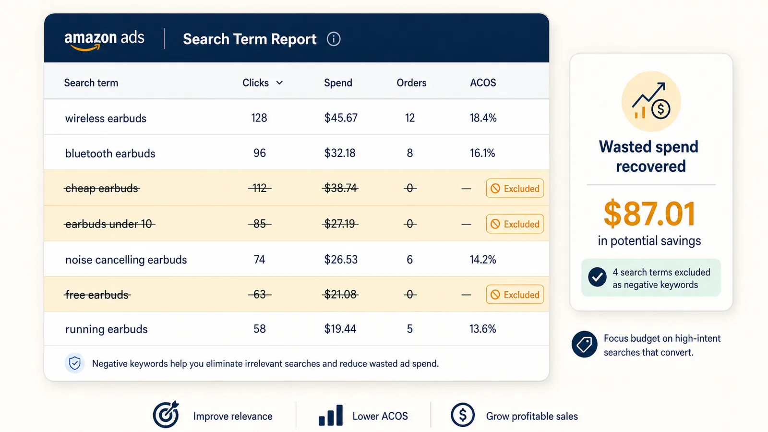Click the price tag icon near Focus budget
768x432 pixels.
click(584, 344)
